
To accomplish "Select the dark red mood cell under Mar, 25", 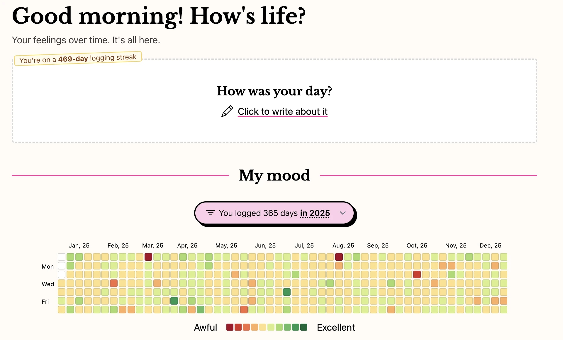I will click(148, 257).
